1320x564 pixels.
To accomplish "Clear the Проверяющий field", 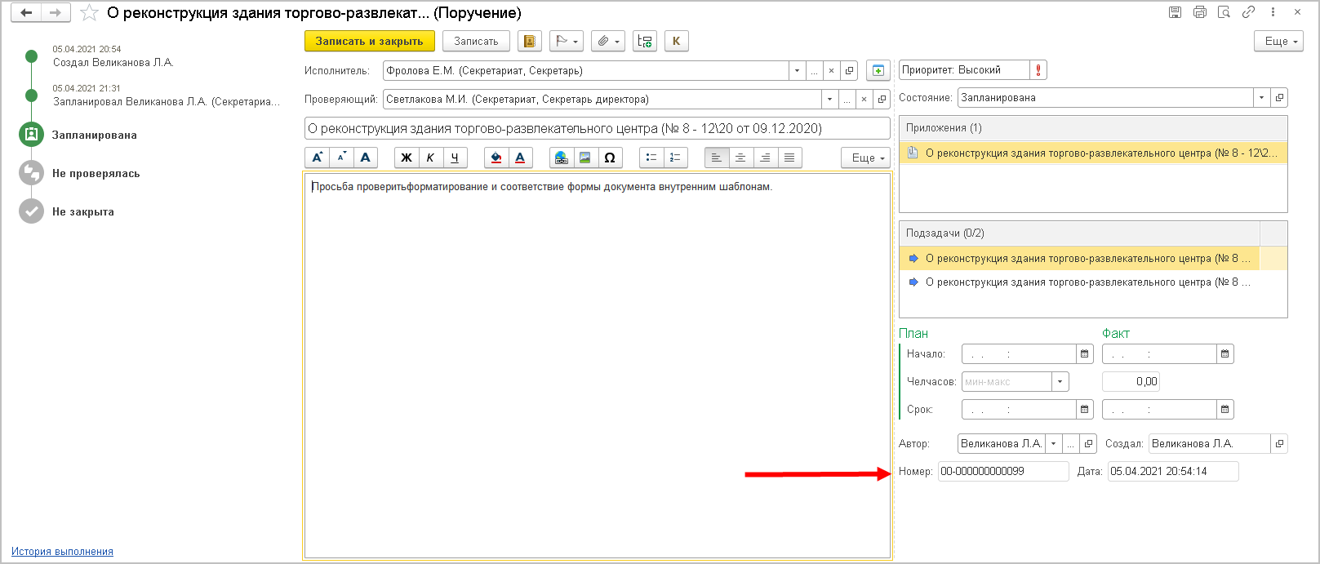I will pyautogui.click(x=864, y=100).
